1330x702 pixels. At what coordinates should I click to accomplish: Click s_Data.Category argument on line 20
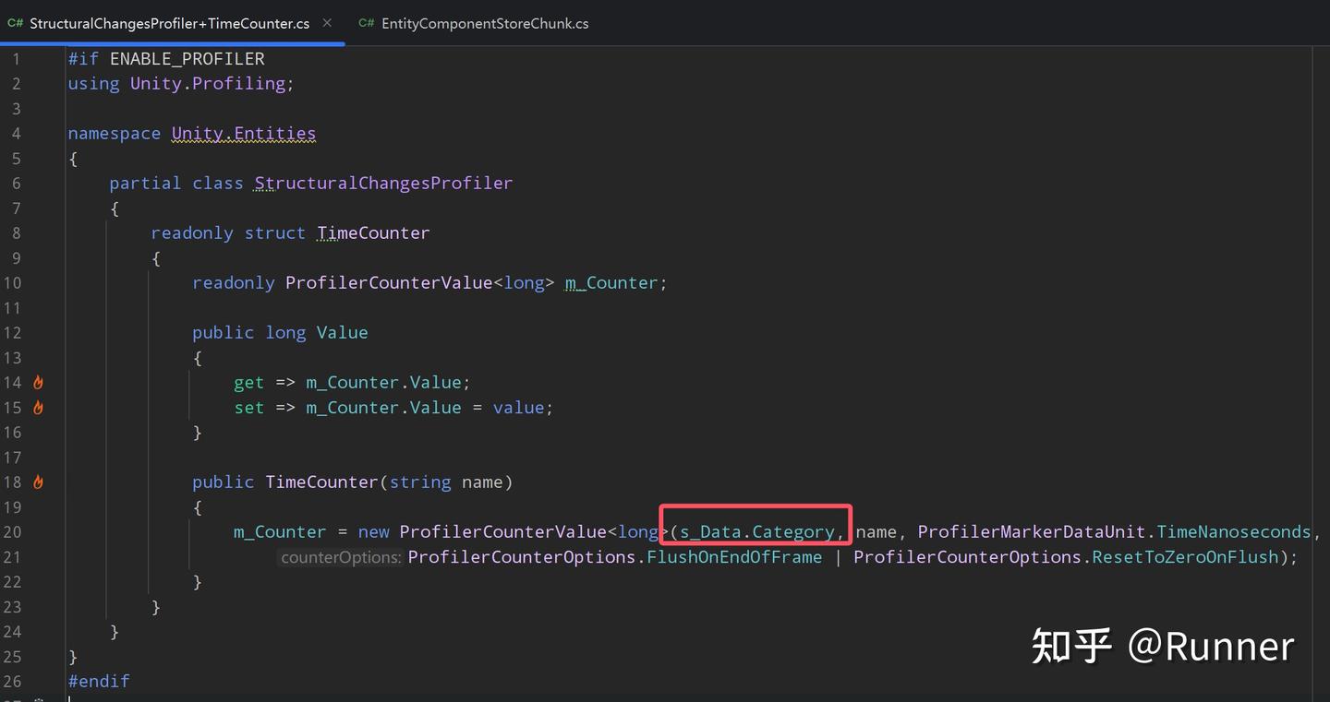756,531
